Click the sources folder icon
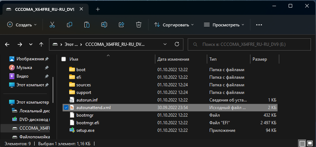This screenshot has width=316, height=147. 72,85
